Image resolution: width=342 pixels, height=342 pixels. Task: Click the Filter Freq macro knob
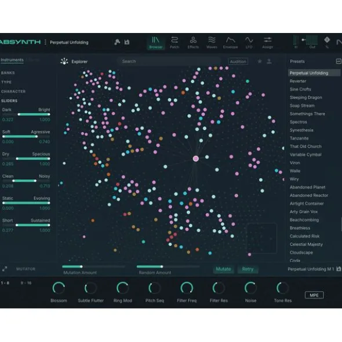(187, 288)
